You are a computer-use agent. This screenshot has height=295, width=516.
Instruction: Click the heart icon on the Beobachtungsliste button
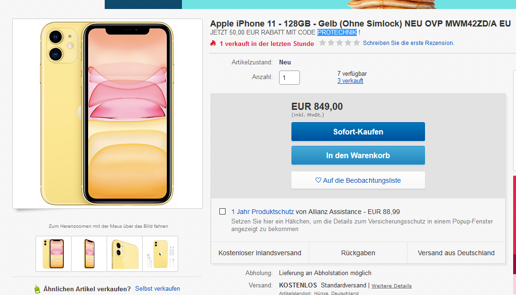click(318, 180)
